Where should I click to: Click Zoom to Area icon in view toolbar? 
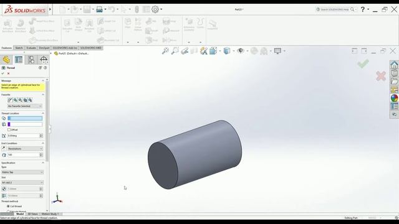tap(175, 51)
